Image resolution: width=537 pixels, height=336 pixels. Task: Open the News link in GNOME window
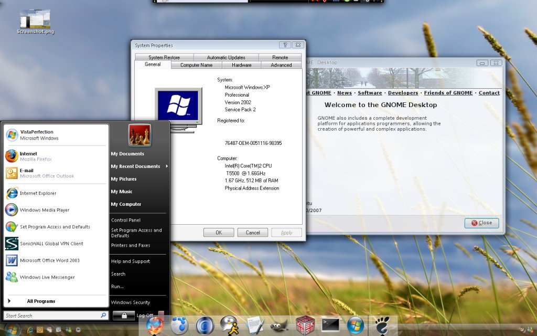(x=345, y=93)
